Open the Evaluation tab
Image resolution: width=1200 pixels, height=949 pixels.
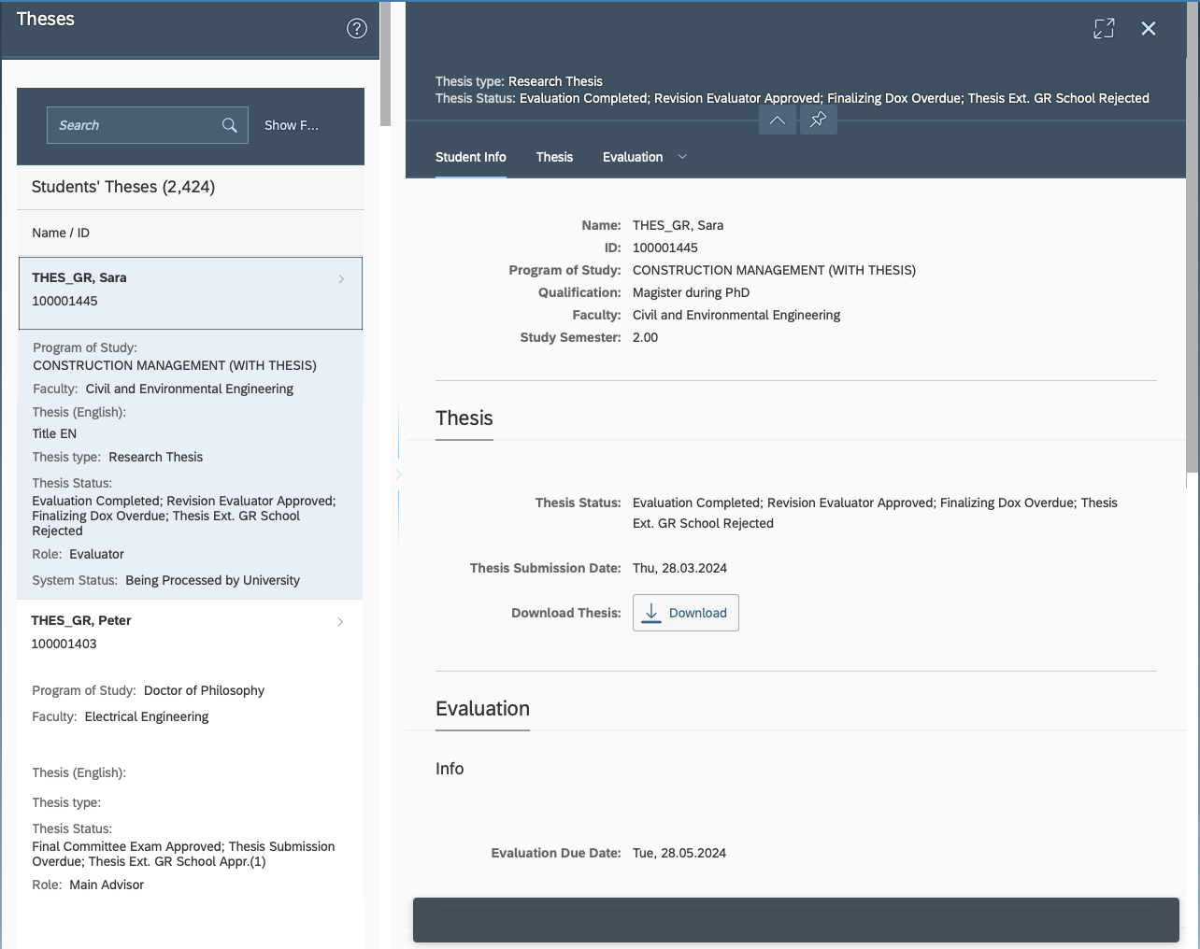click(x=633, y=157)
